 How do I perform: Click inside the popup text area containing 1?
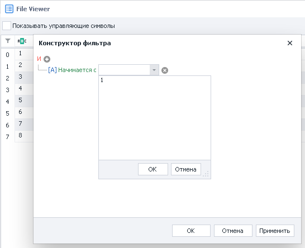(155, 118)
